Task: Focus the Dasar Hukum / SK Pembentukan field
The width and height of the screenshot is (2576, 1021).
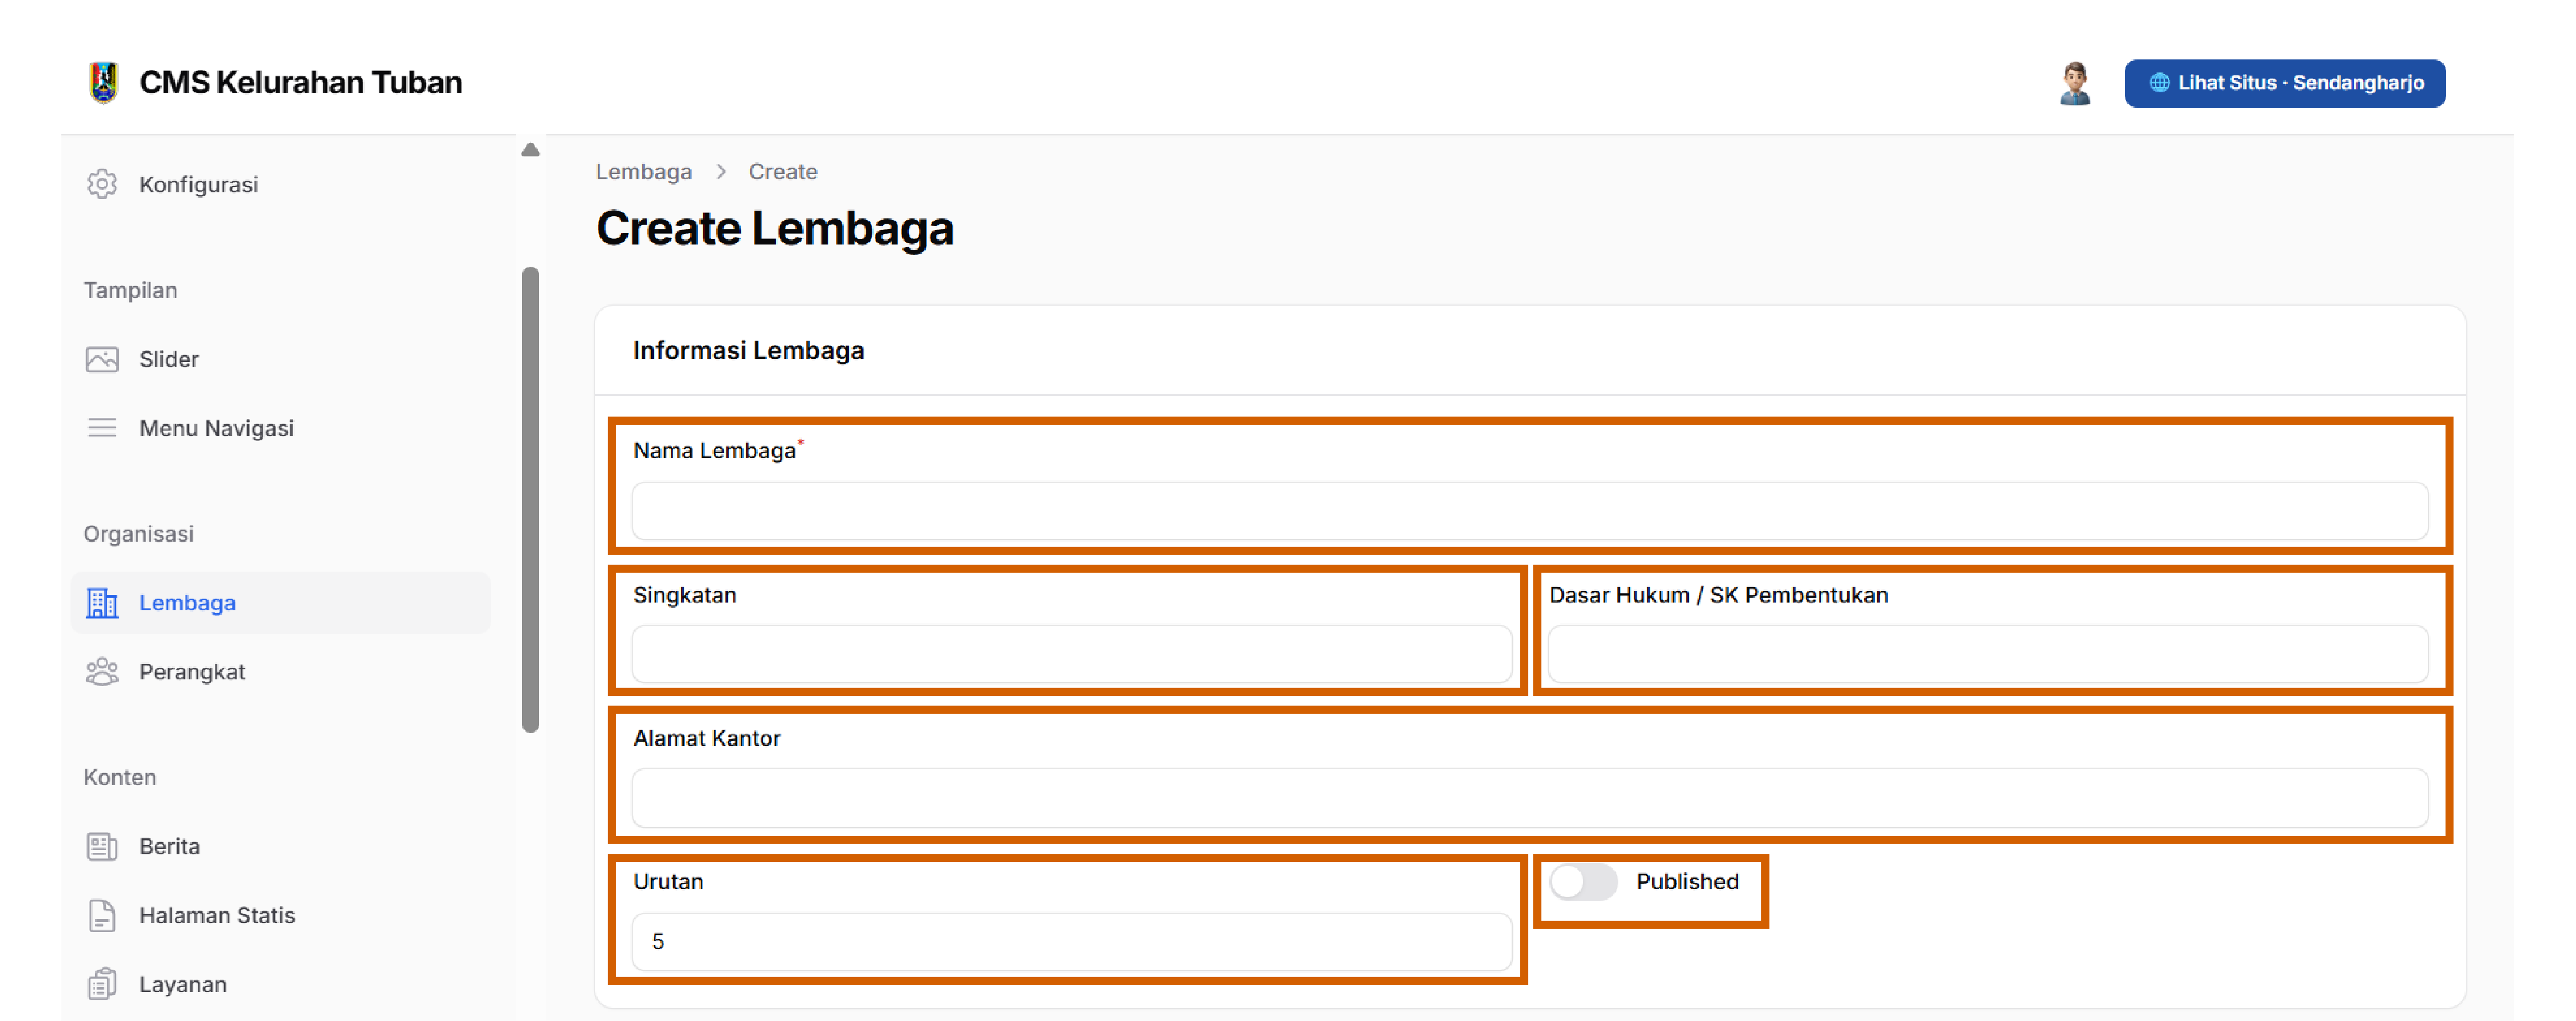Action: 1988,655
